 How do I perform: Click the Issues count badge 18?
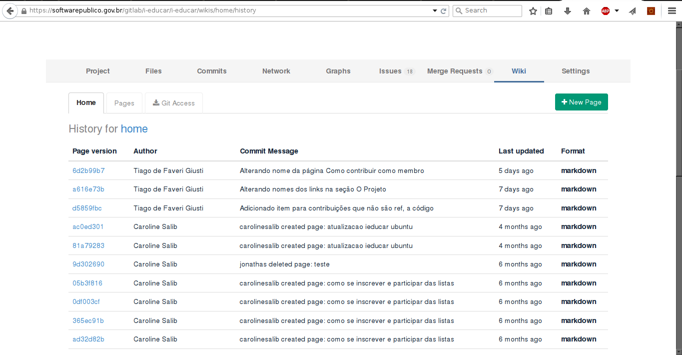410,71
